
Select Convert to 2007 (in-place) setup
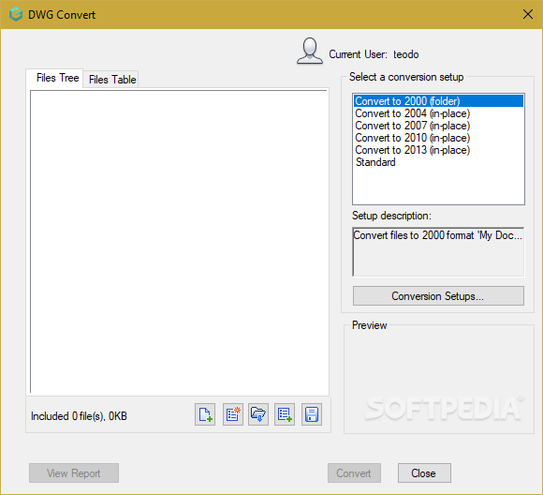(438, 126)
